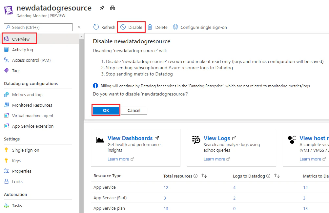
Task: Click the info icon beside Logs to Datadog
Action: point(268,176)
